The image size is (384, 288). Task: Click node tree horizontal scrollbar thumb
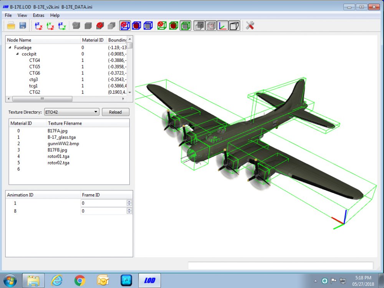pos(42,99)
